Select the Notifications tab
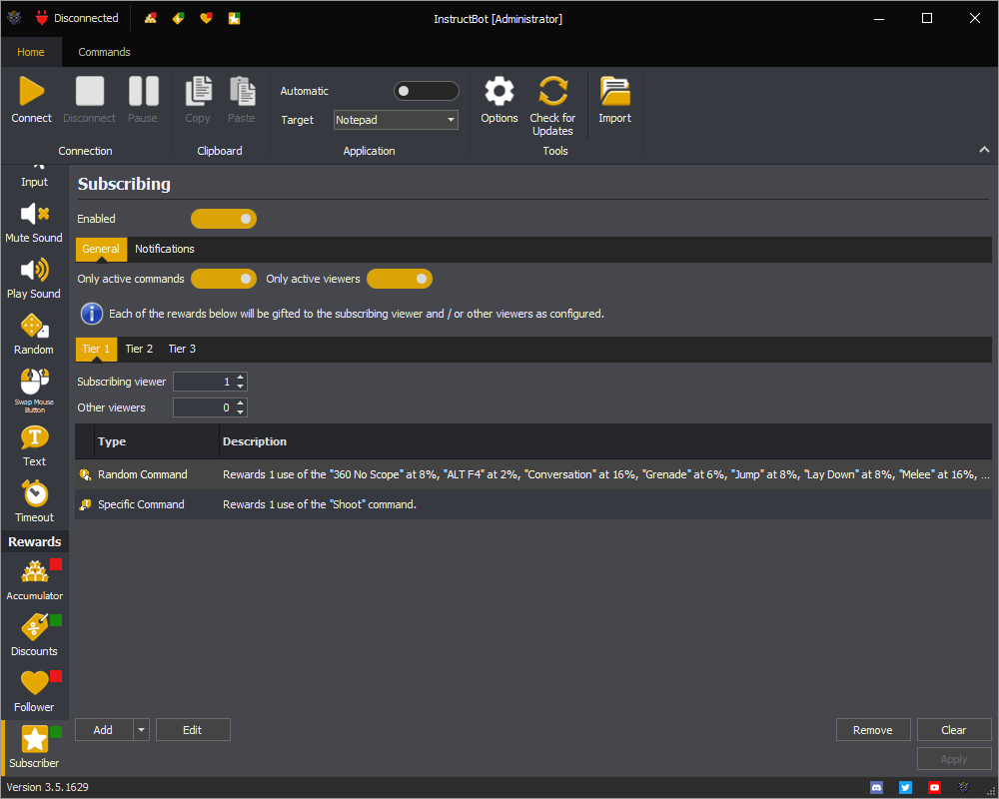Screen dimensions: 999x799 point(165,249)
